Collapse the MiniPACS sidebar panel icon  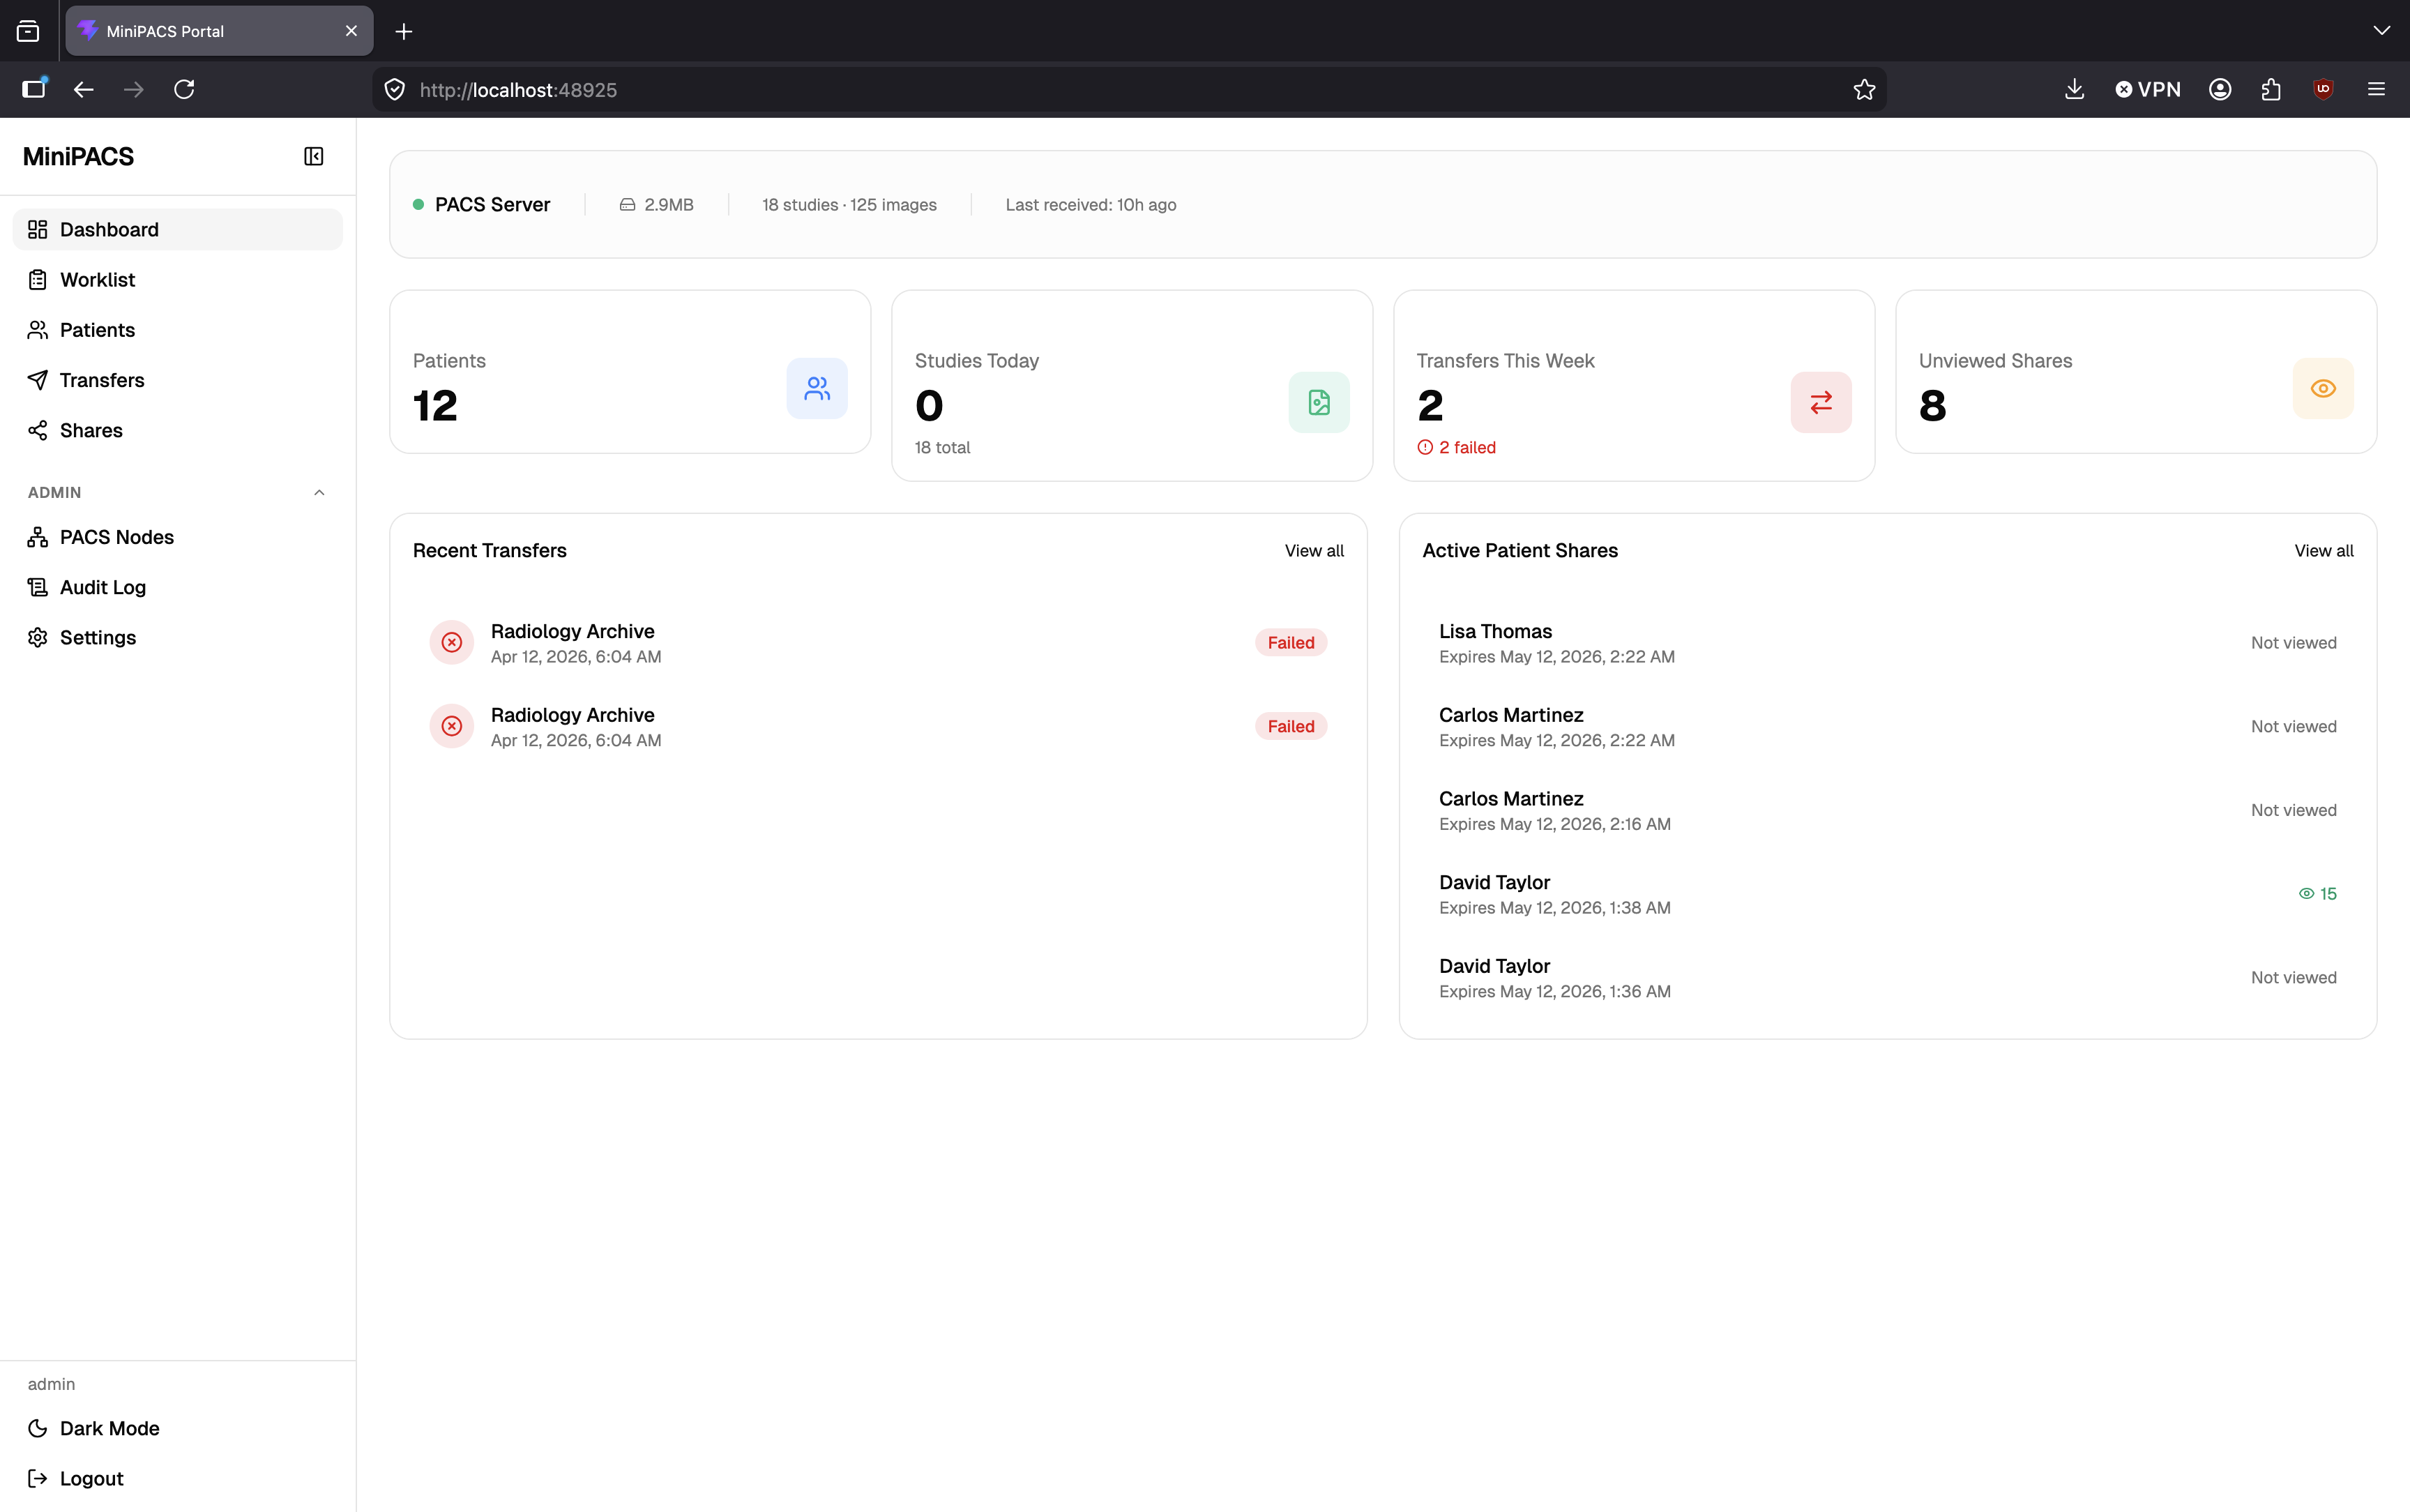[313, 156]
